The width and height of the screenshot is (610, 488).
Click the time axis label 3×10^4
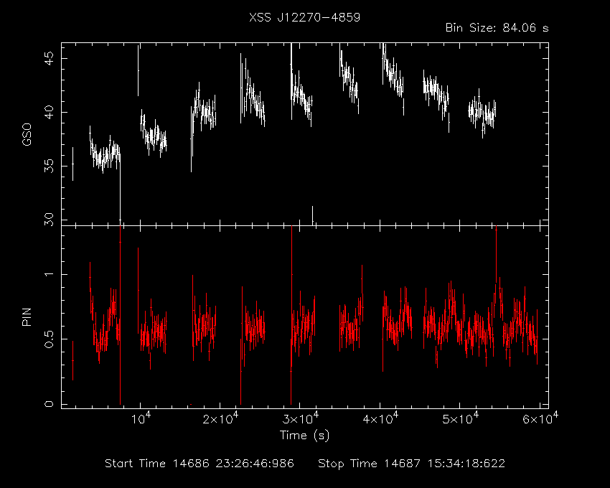[x=301, y=418]
